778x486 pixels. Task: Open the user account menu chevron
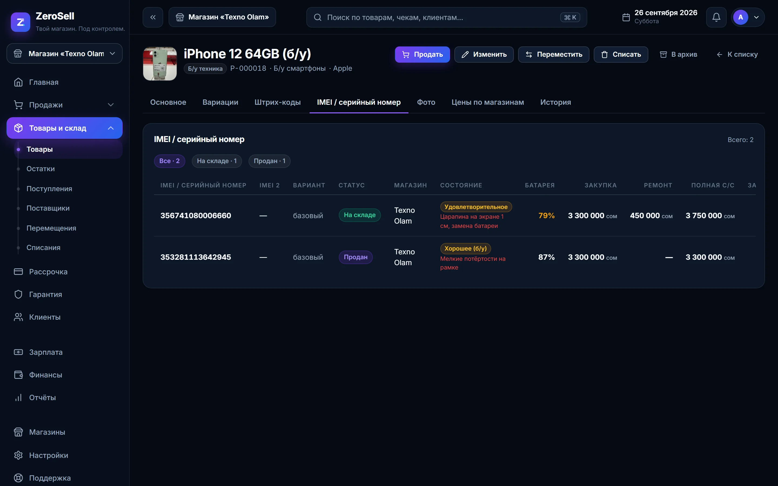[756, 17]
